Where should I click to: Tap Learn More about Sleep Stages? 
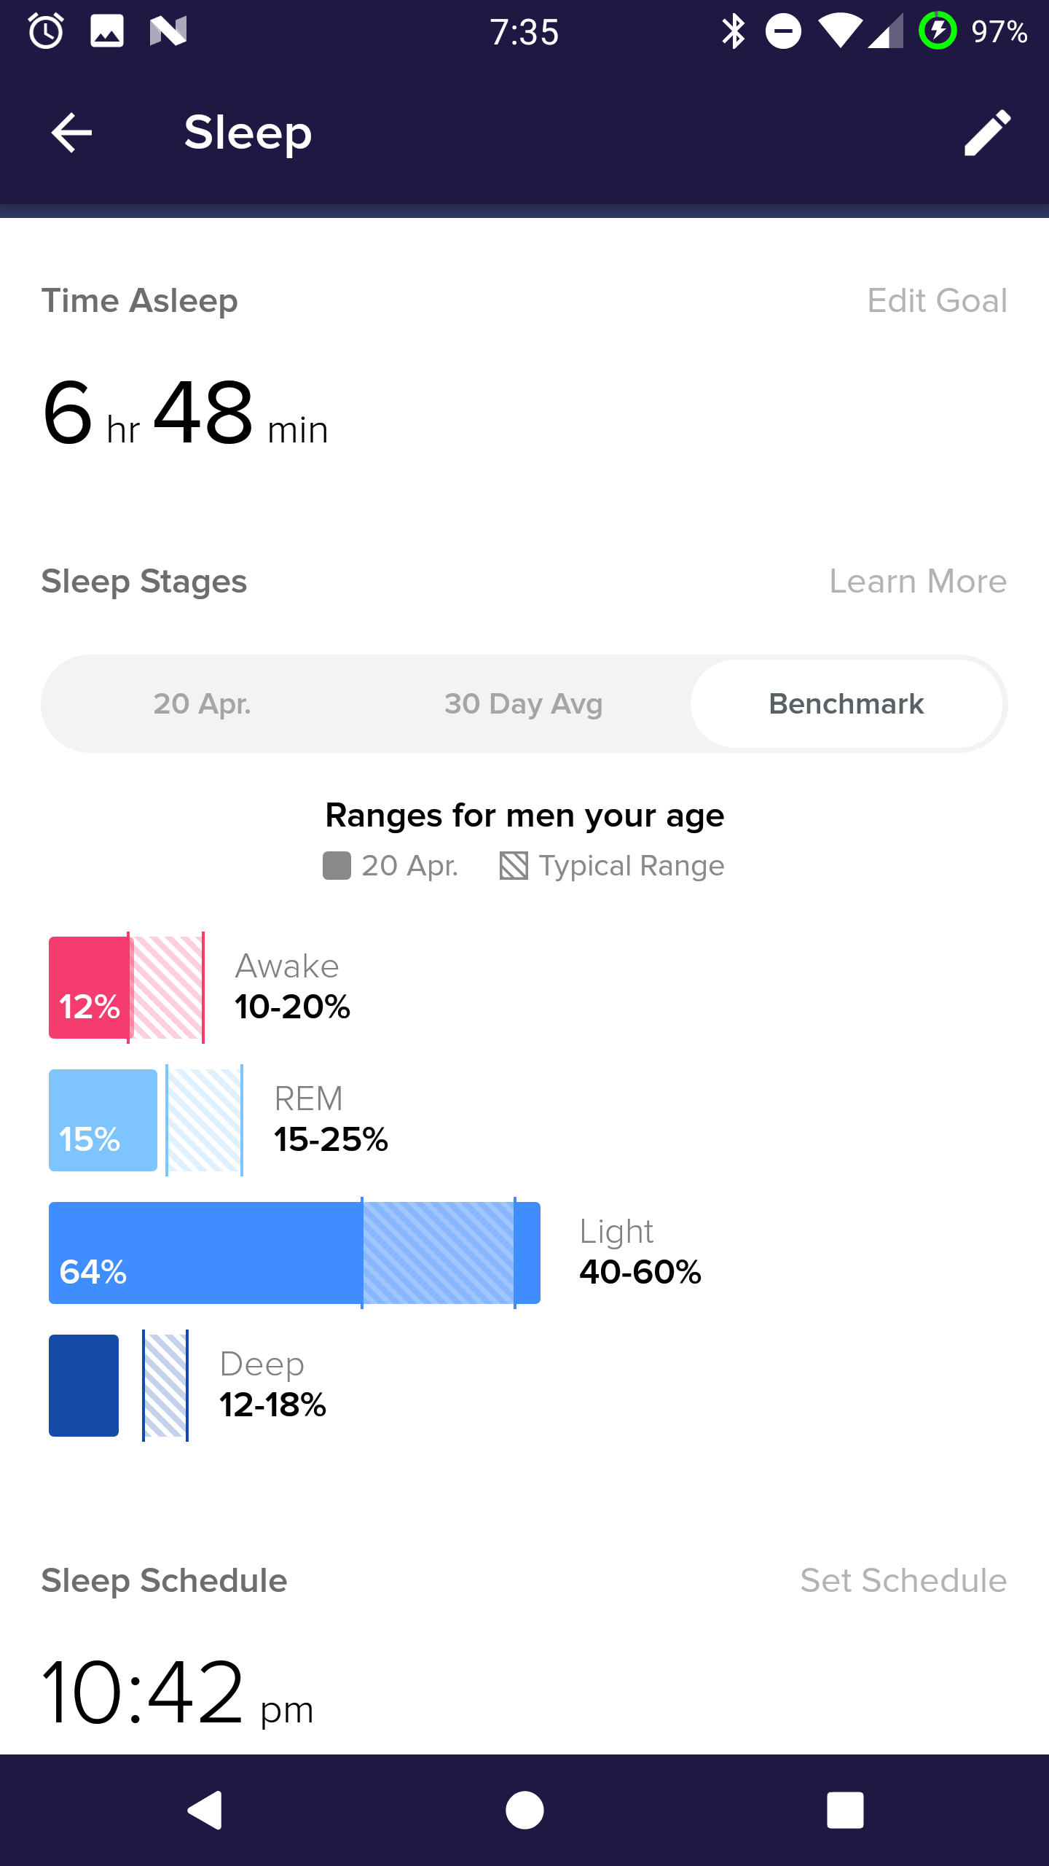(x=918, y=582)
